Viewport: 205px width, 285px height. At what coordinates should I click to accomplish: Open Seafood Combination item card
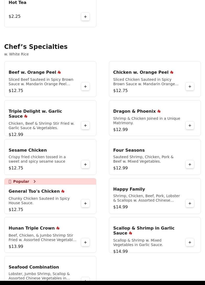coord(50,269)
